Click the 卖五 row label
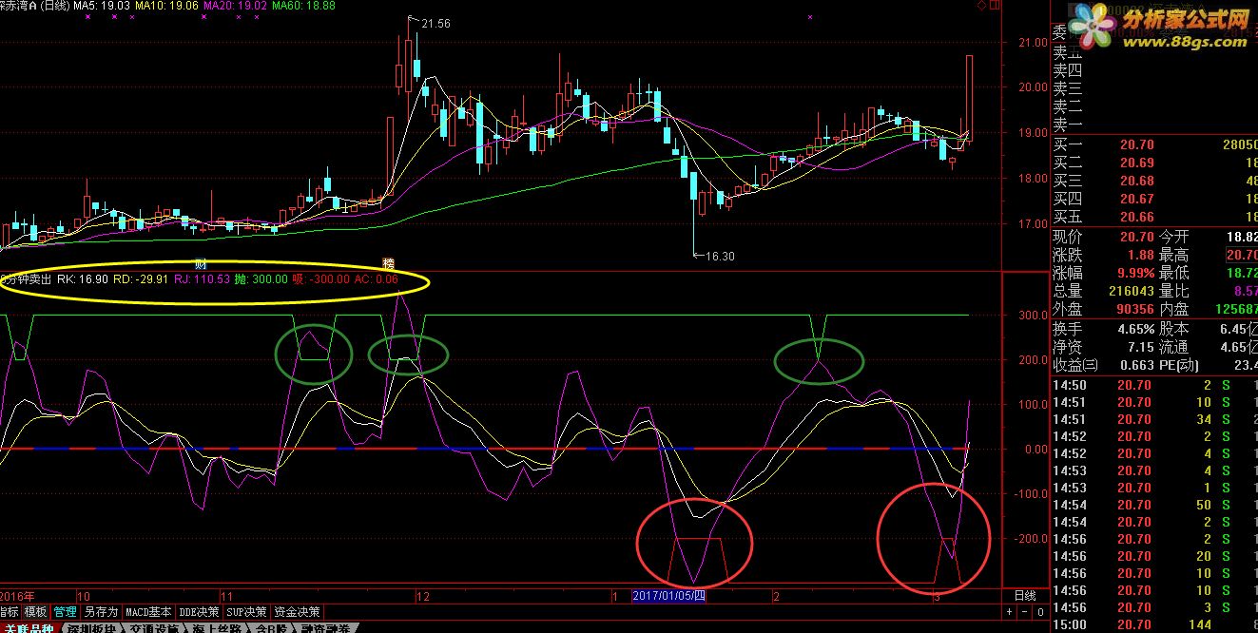The image size is (1258, 633). click(x=1068, y=50)
